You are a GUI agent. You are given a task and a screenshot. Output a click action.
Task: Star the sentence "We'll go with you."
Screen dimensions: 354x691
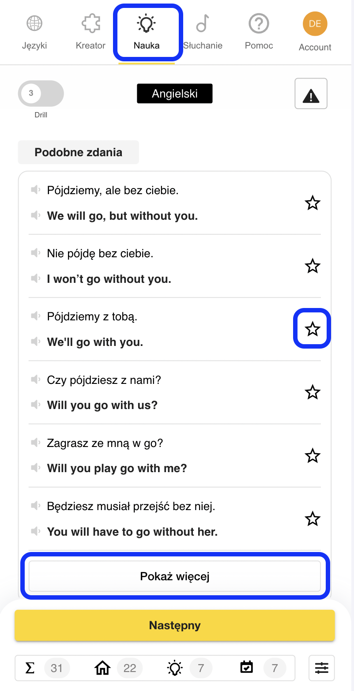[313, 329]
